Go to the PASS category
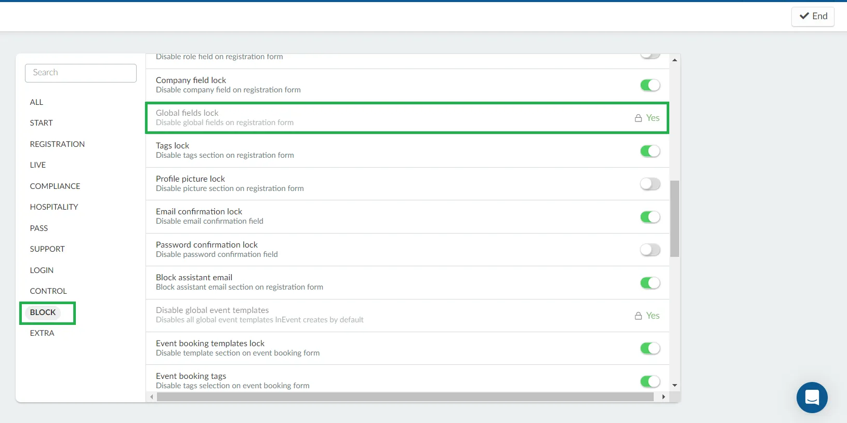 39,228
